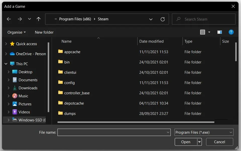The height and width of the screenshot is (151, 241).
Task: Expand the Videos tree node
Action: (x=9, y=112)
